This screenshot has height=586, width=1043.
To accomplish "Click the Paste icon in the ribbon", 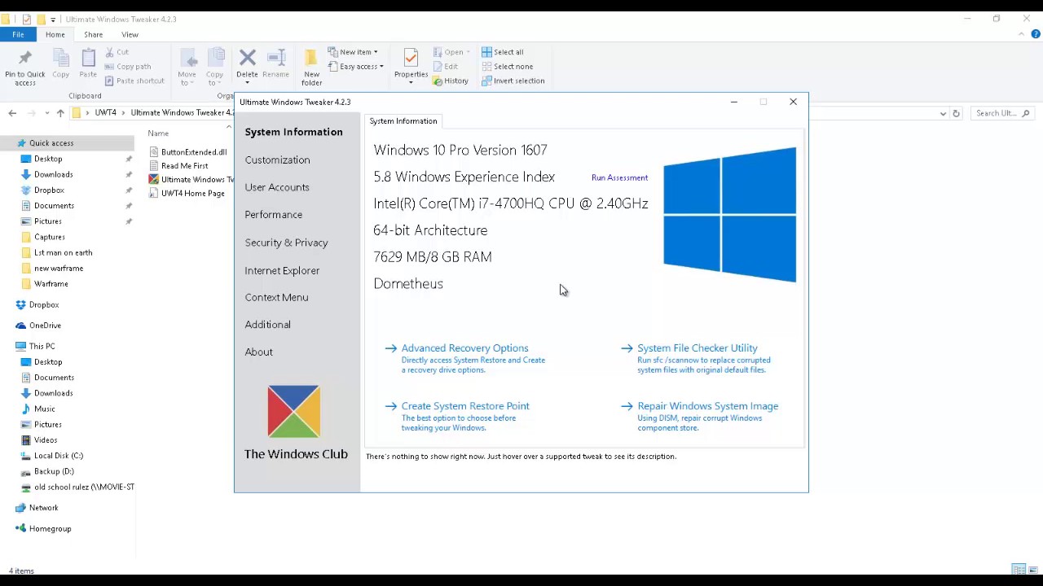I will click(88, 58).
